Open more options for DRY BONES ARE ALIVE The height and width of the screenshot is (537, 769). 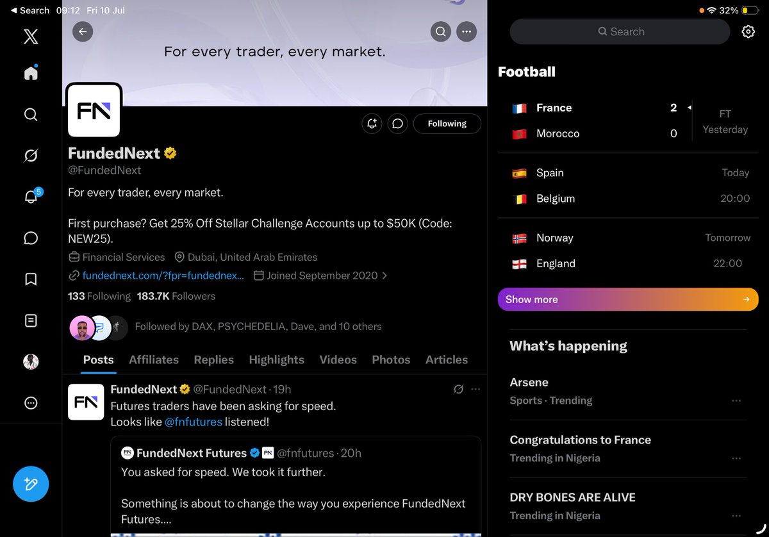tap(736, 516)
